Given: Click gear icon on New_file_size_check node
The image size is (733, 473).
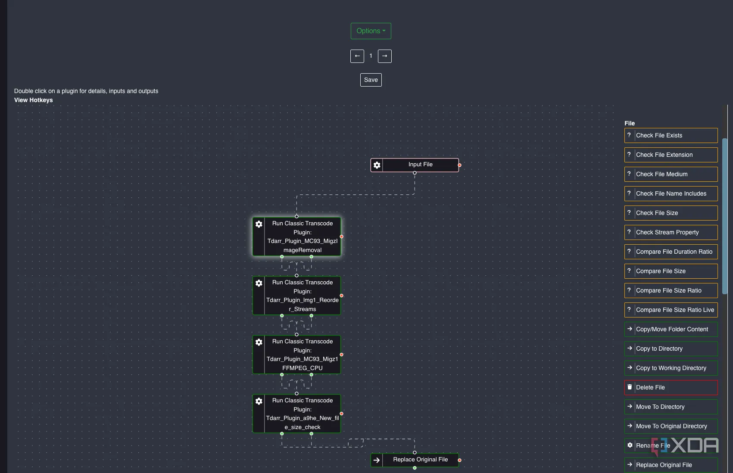Looking at the screenshot, I should (x=259, y=401).
